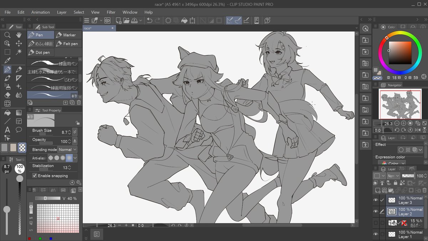Screen dimensions: 428x241
Task: Switch to the Navigator tab
Action: 391,85
